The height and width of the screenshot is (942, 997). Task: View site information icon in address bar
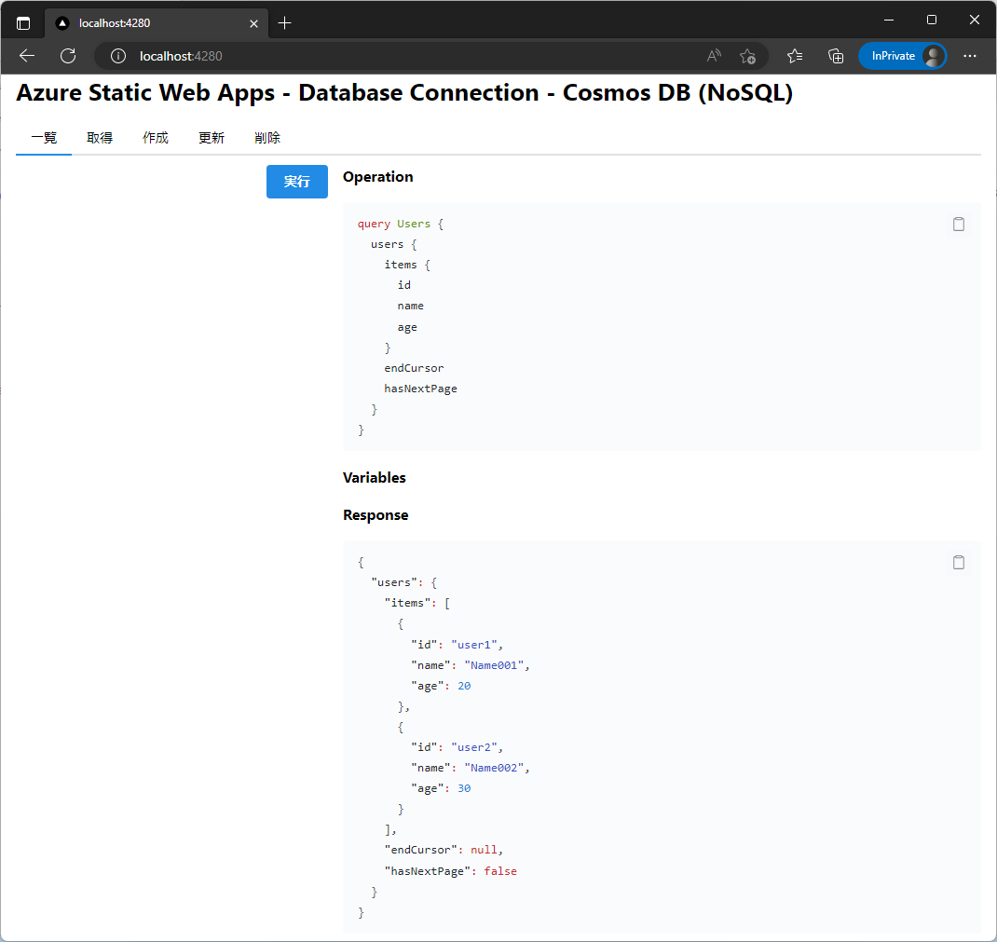(x=118, y=56)
